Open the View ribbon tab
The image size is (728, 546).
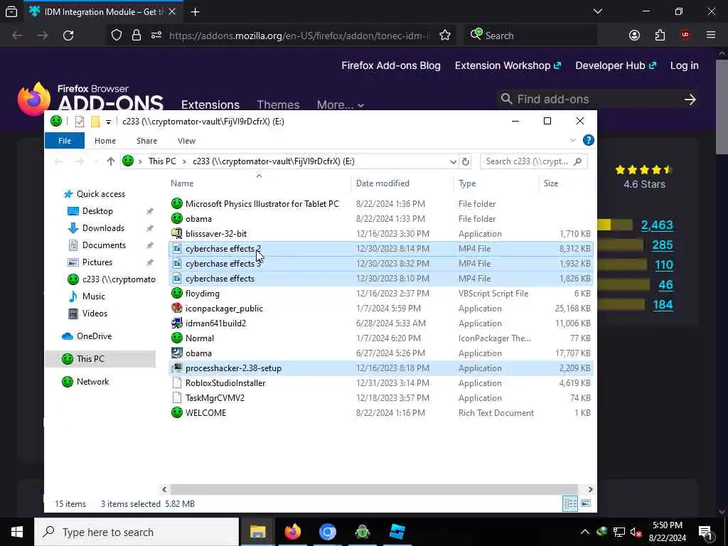tap(187, 141)
